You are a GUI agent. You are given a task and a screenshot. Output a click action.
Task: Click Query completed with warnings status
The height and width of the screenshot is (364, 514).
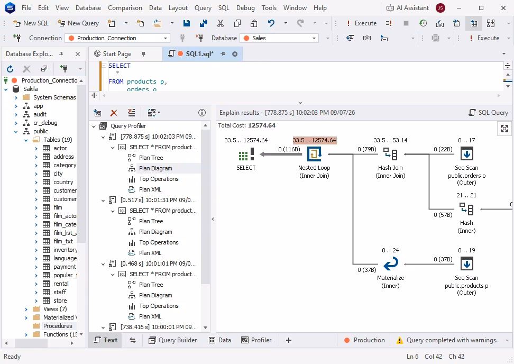[447, 340]
